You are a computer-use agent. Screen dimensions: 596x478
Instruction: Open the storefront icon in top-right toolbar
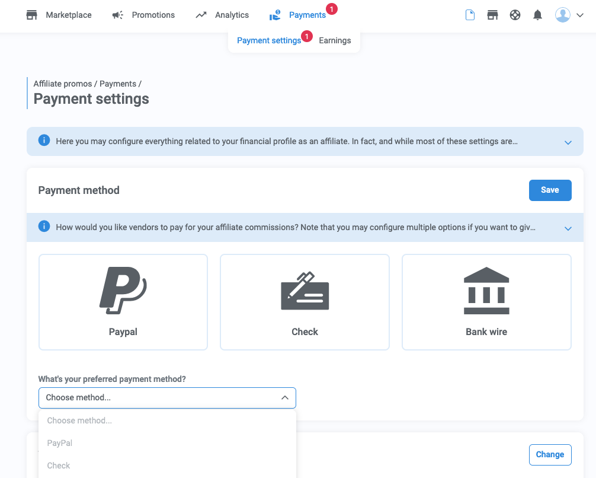(492, 15)
